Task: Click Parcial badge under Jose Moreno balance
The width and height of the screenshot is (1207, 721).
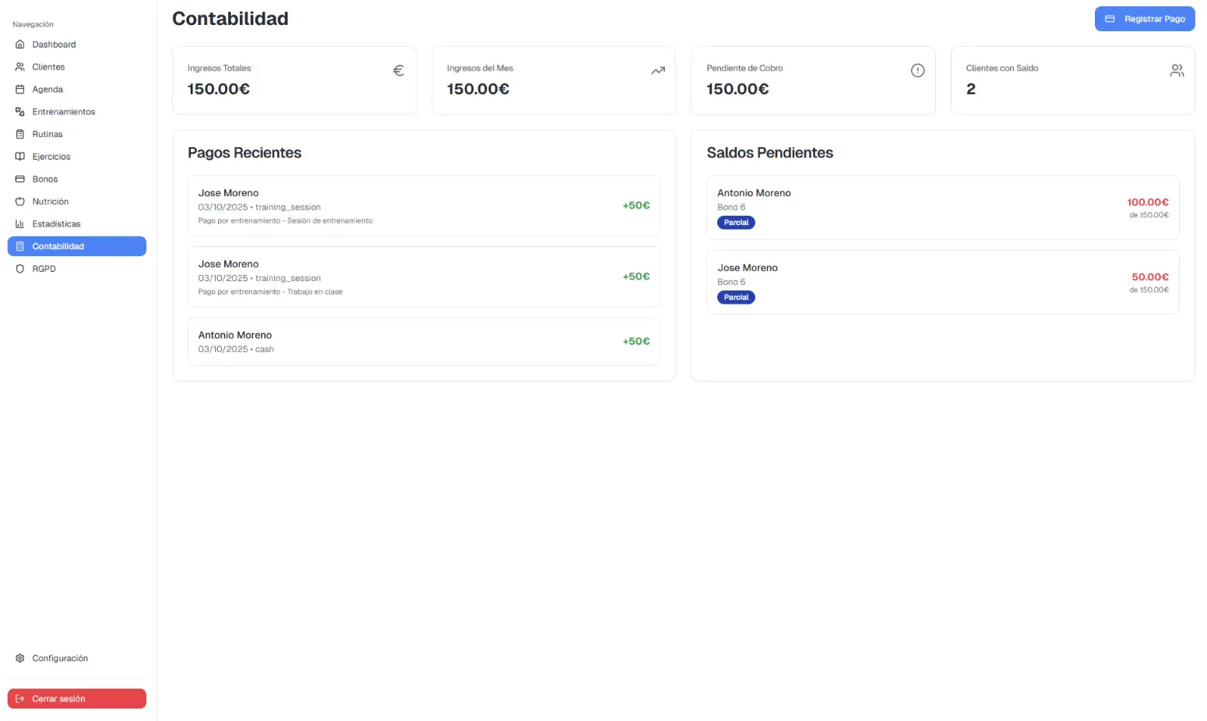Action: tap(736, 297)
